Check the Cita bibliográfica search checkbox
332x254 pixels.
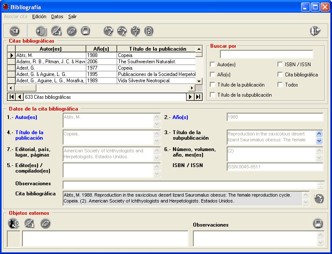[280, 74]
